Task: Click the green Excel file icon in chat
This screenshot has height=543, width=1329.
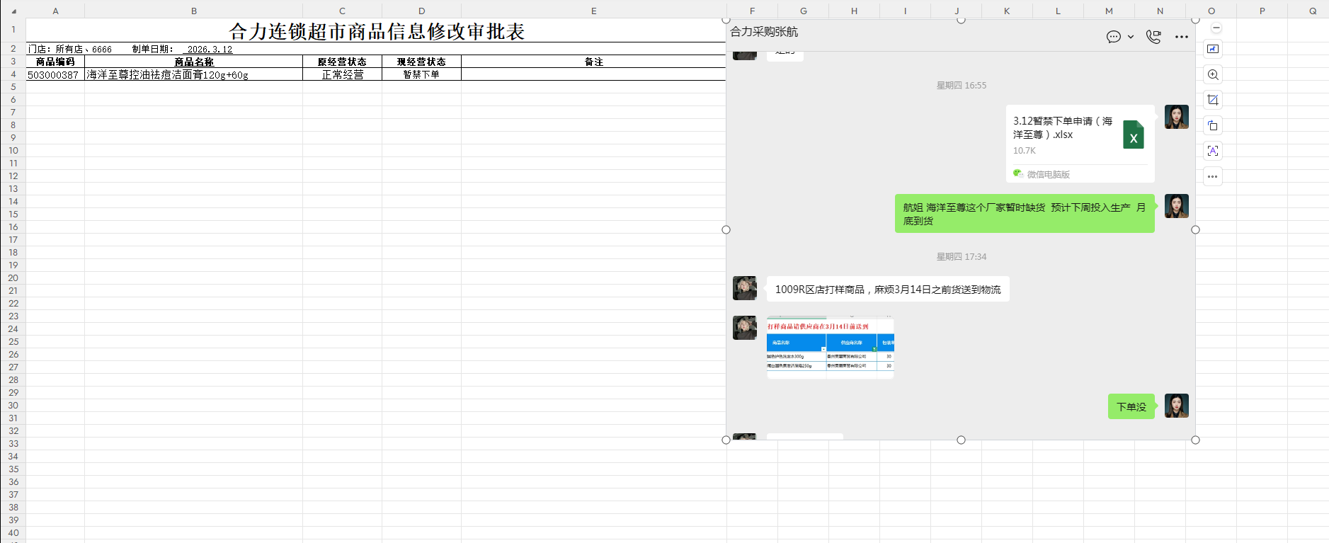Action: pyautogui.click(x=1133, y=135)
